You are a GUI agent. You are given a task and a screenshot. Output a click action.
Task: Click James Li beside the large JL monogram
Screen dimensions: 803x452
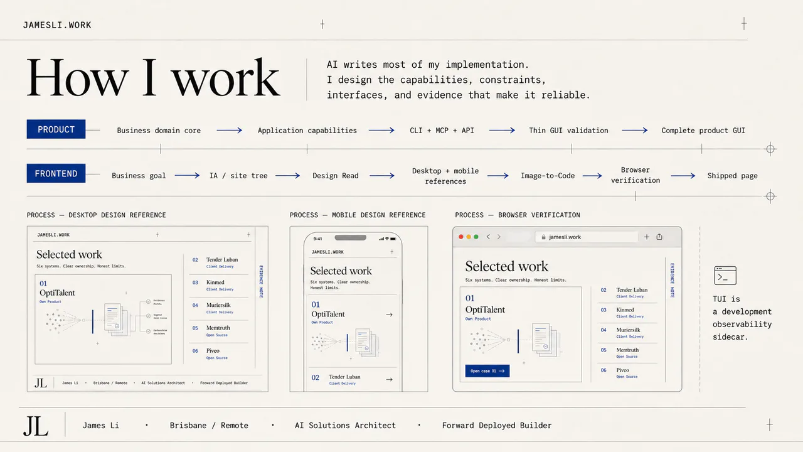point(100,426)
